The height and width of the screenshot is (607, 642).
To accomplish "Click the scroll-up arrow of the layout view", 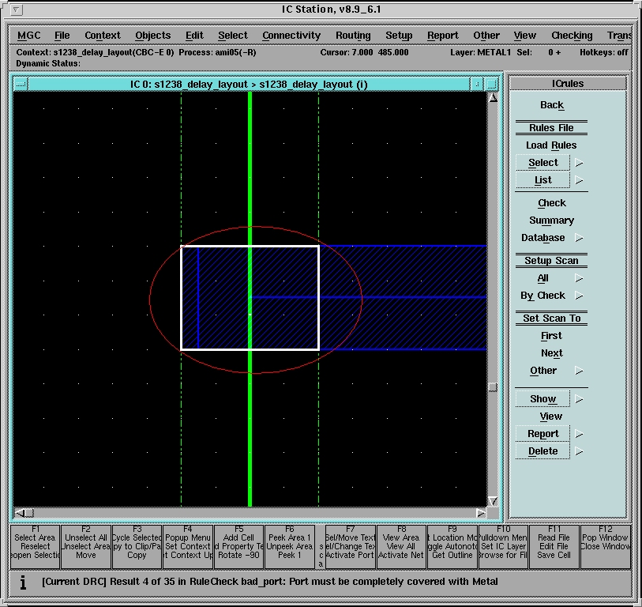I will pos(494,99).
